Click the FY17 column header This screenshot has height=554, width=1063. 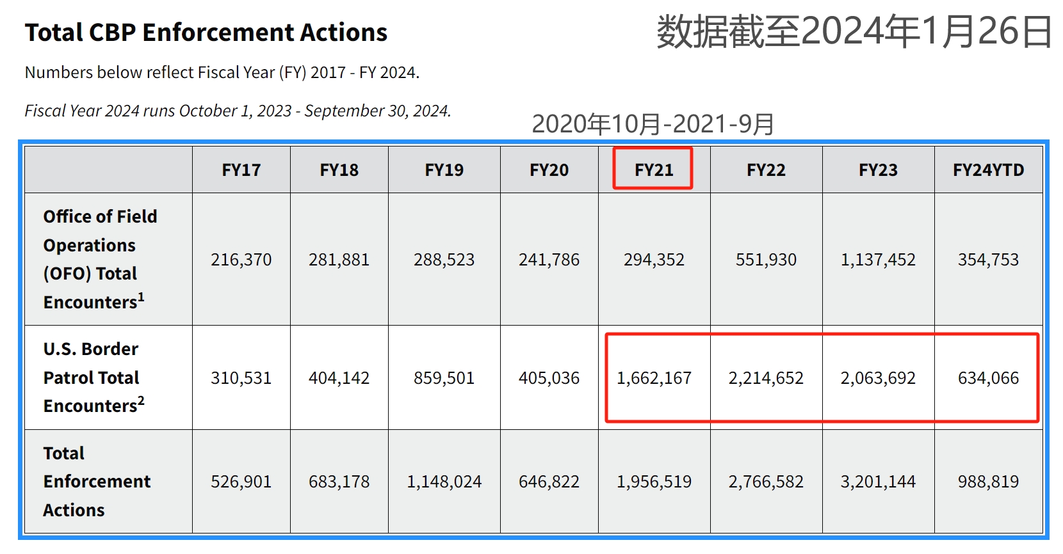[x=241, y=170]
